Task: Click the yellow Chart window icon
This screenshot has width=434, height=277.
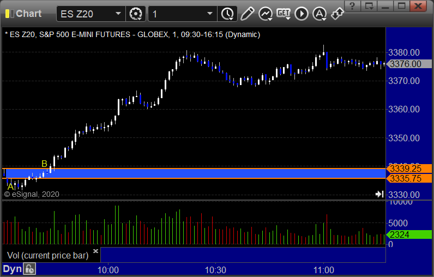Action: click(9, 14)
